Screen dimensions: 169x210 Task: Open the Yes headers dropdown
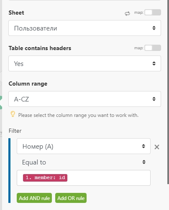[x=84, y=63]
